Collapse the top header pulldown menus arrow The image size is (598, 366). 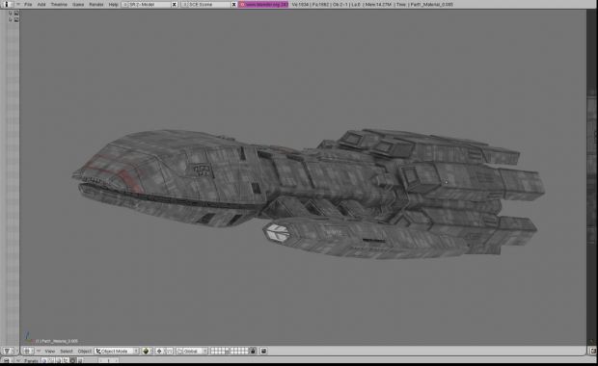[x=17, y=5]
